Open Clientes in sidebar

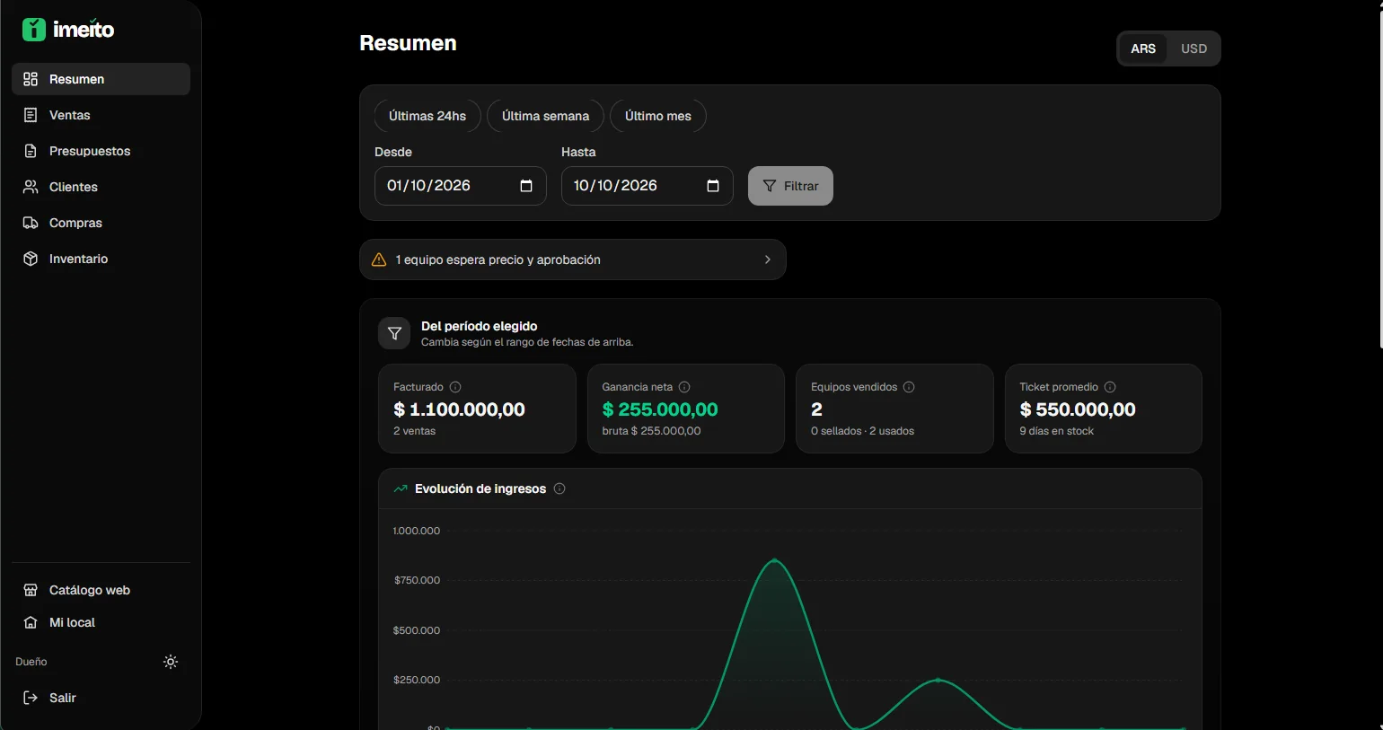(x=101, y=187)
